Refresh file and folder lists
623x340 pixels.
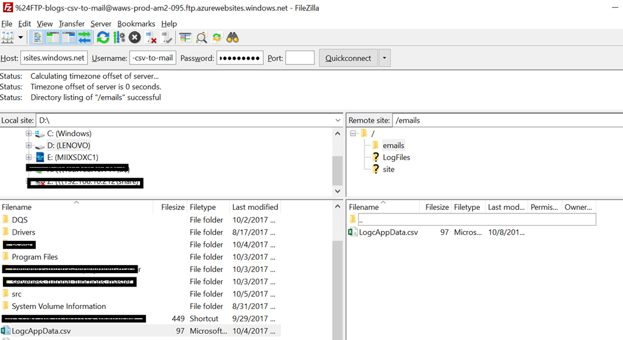tap(103, 38)
